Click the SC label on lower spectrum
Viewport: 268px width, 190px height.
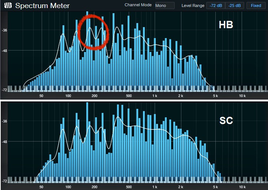pos(226,120)
